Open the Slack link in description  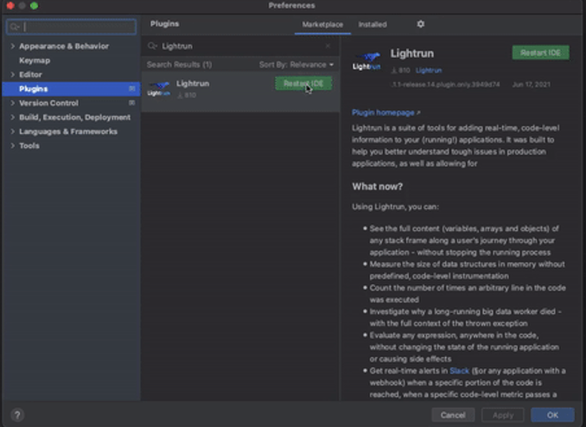click(x=459, y=371)
